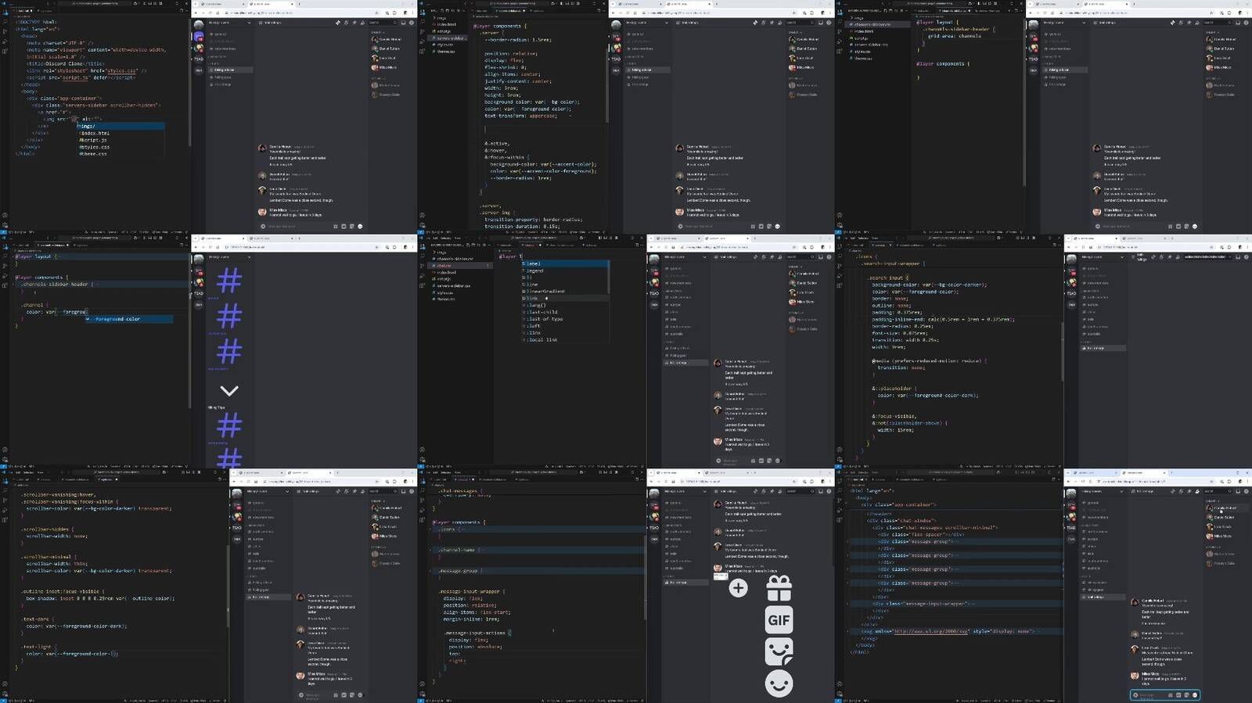This screenshot has height=703, width=1252.
Task: Click the GIF icon inside the blue-outlined message input
Action: coord(1178,694)
